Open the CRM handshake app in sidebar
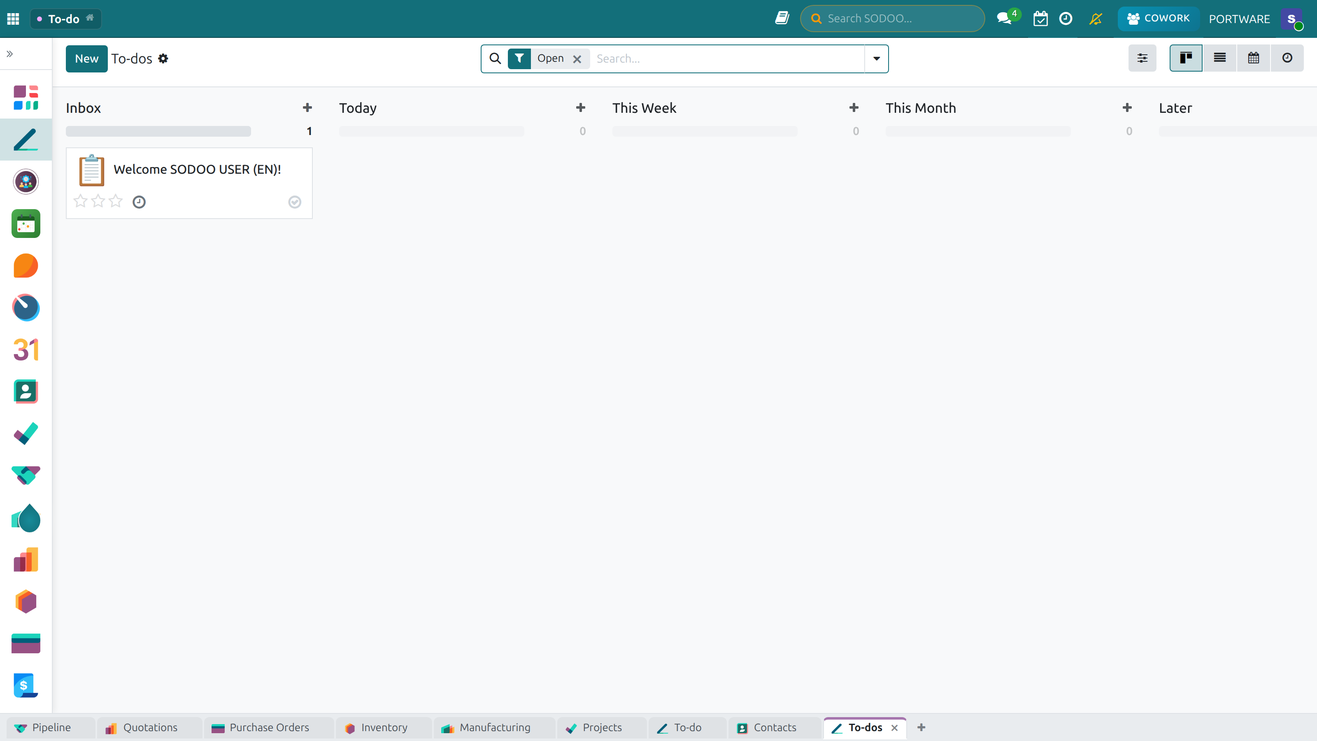The width and height of the screenshot is (1317, 741). [26, 475]
